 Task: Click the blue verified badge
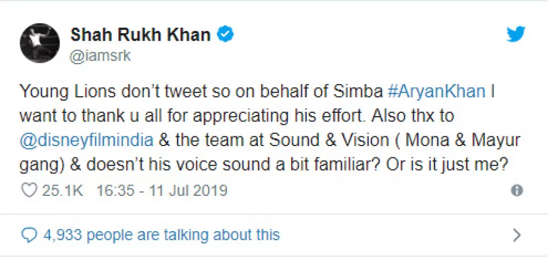click(225, 35)
